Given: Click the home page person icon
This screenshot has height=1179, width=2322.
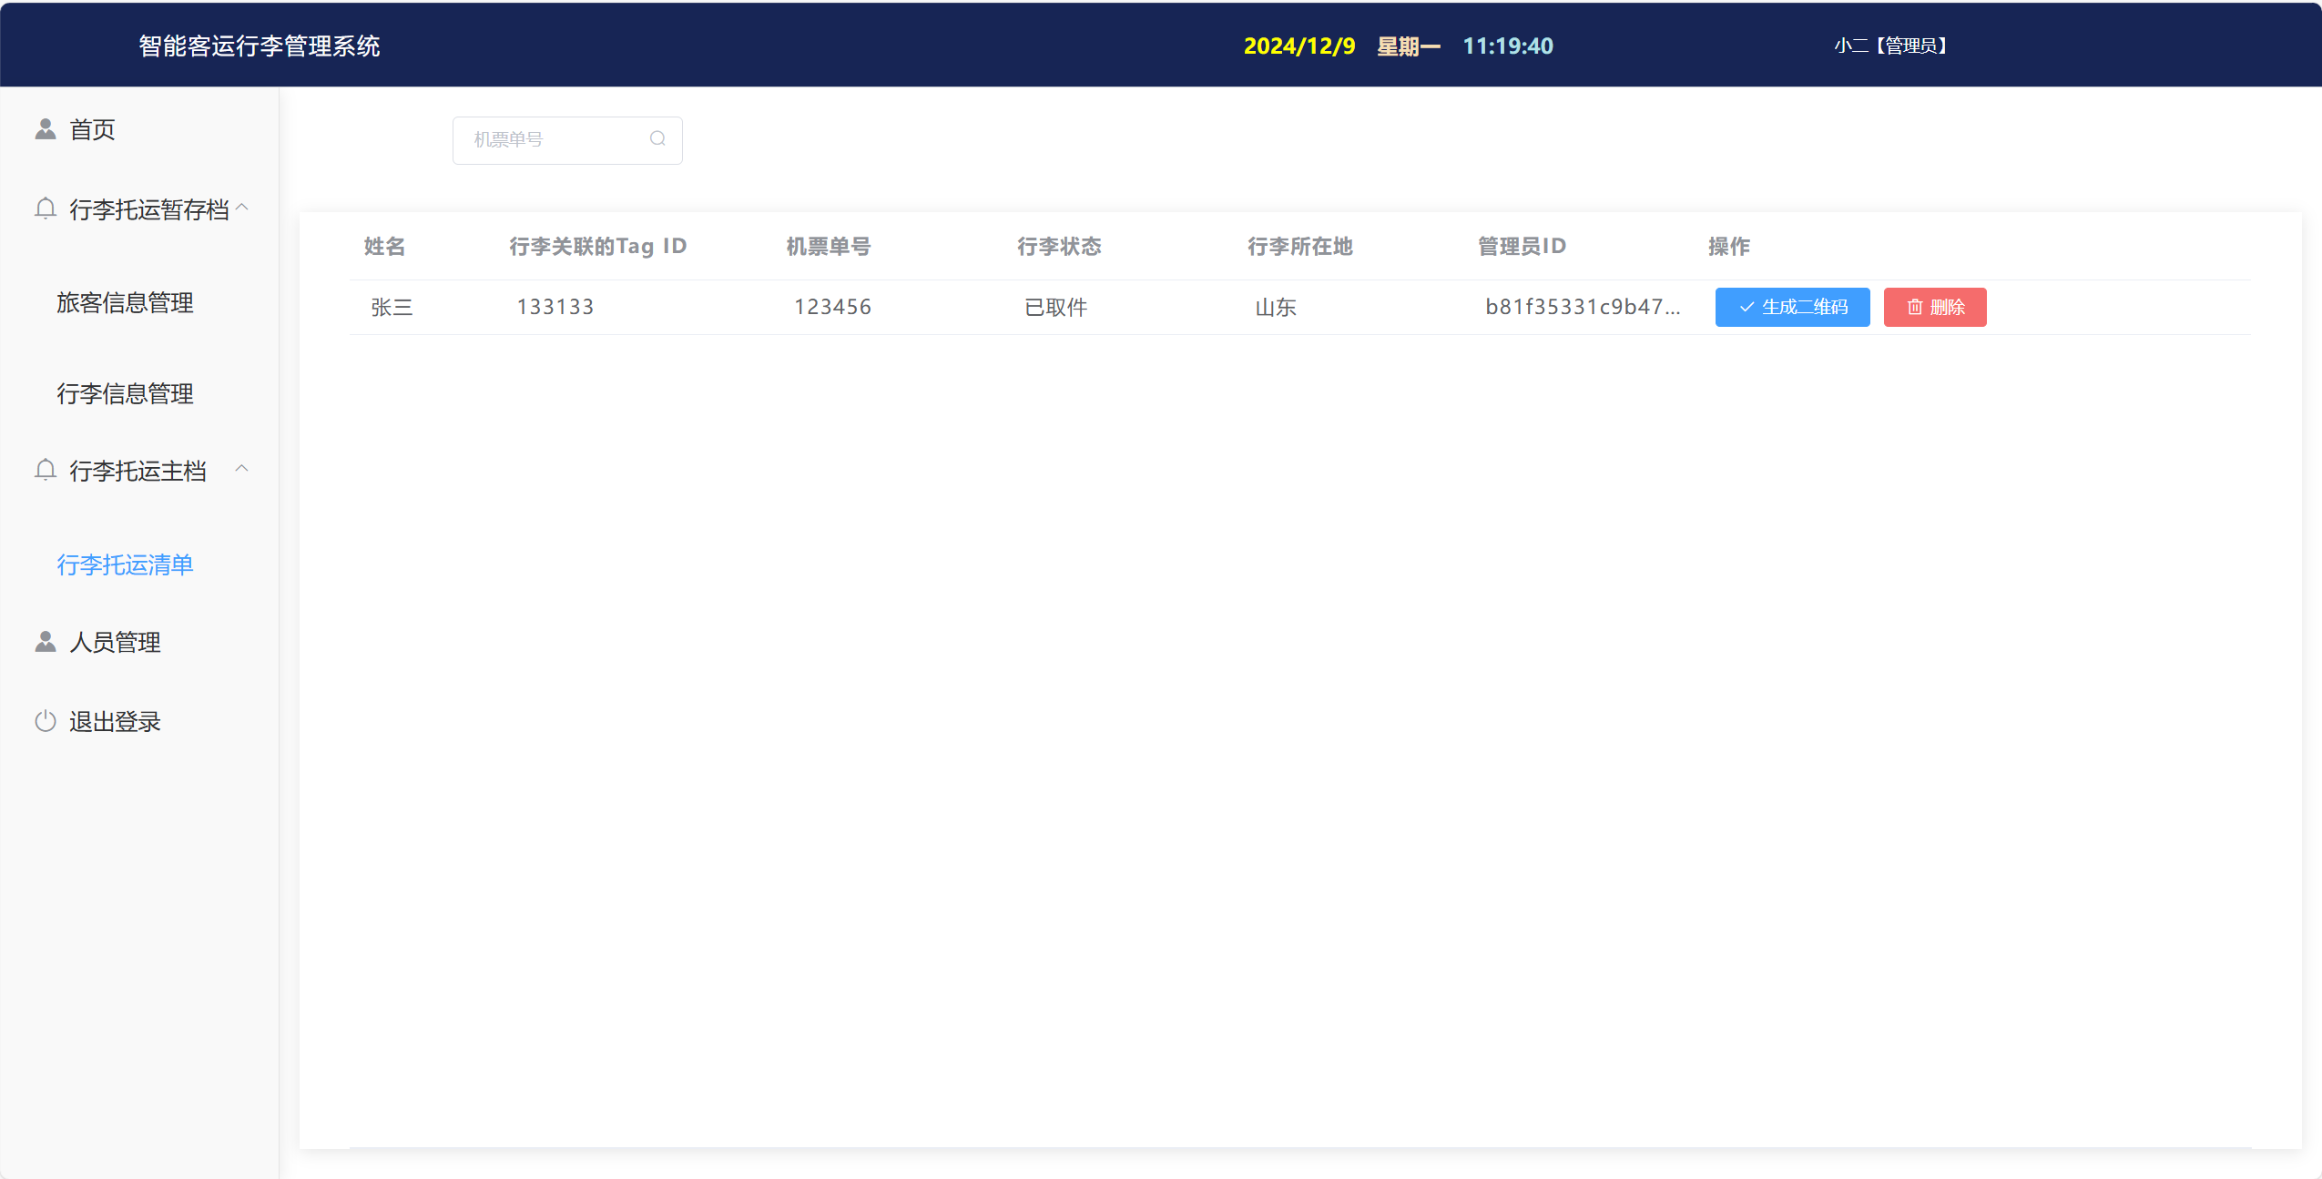Looking at the screenshot, I should point(46,129).
